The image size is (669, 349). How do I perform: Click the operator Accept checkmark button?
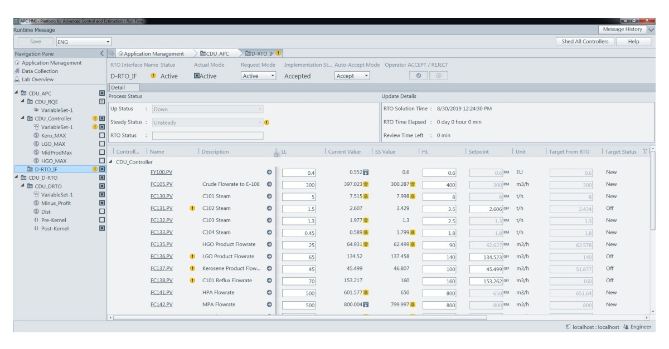pos(419,76)
